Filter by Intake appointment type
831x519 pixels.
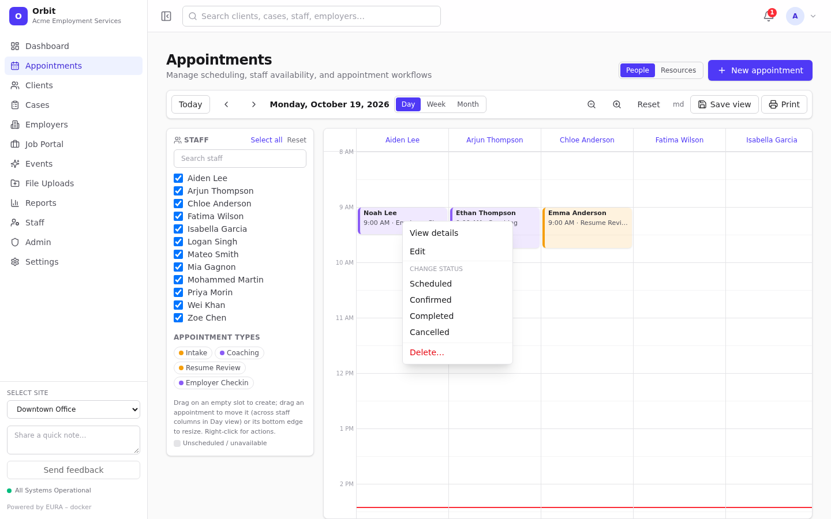[193, 353]
